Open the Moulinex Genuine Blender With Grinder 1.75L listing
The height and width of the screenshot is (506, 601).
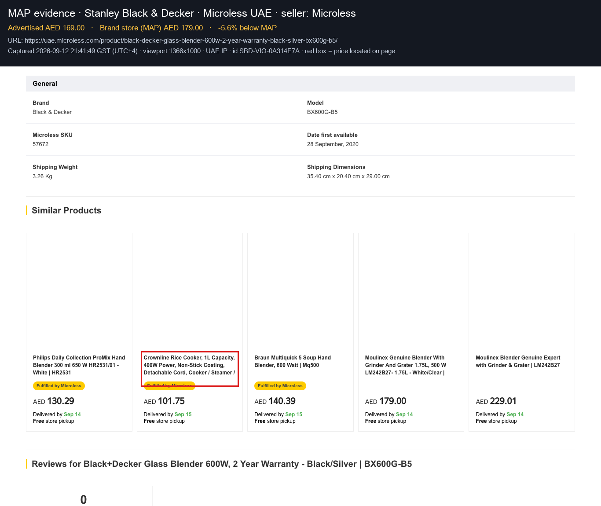click(x=406, y=365)
